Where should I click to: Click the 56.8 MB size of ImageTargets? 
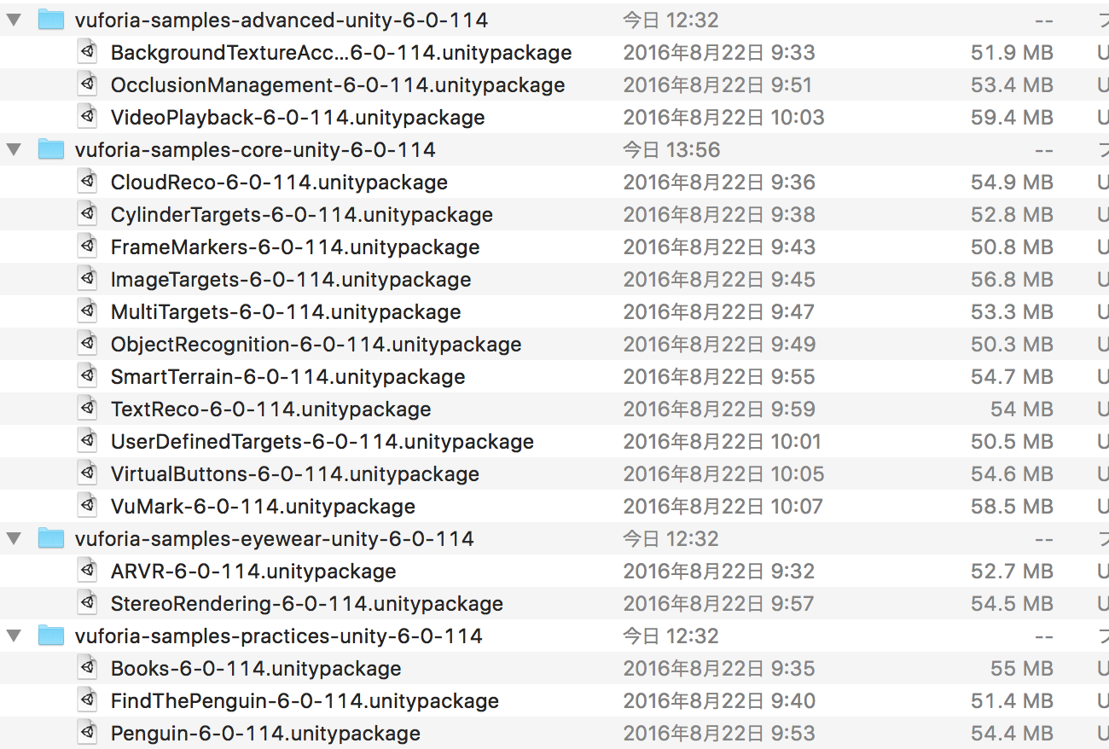coord(1012,280)
